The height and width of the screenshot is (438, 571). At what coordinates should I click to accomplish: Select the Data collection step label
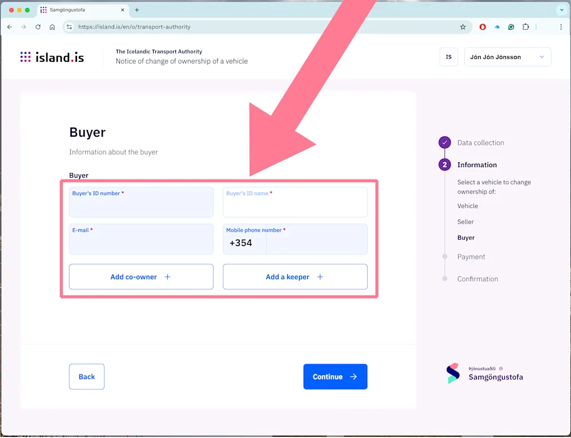pos(481,142)
